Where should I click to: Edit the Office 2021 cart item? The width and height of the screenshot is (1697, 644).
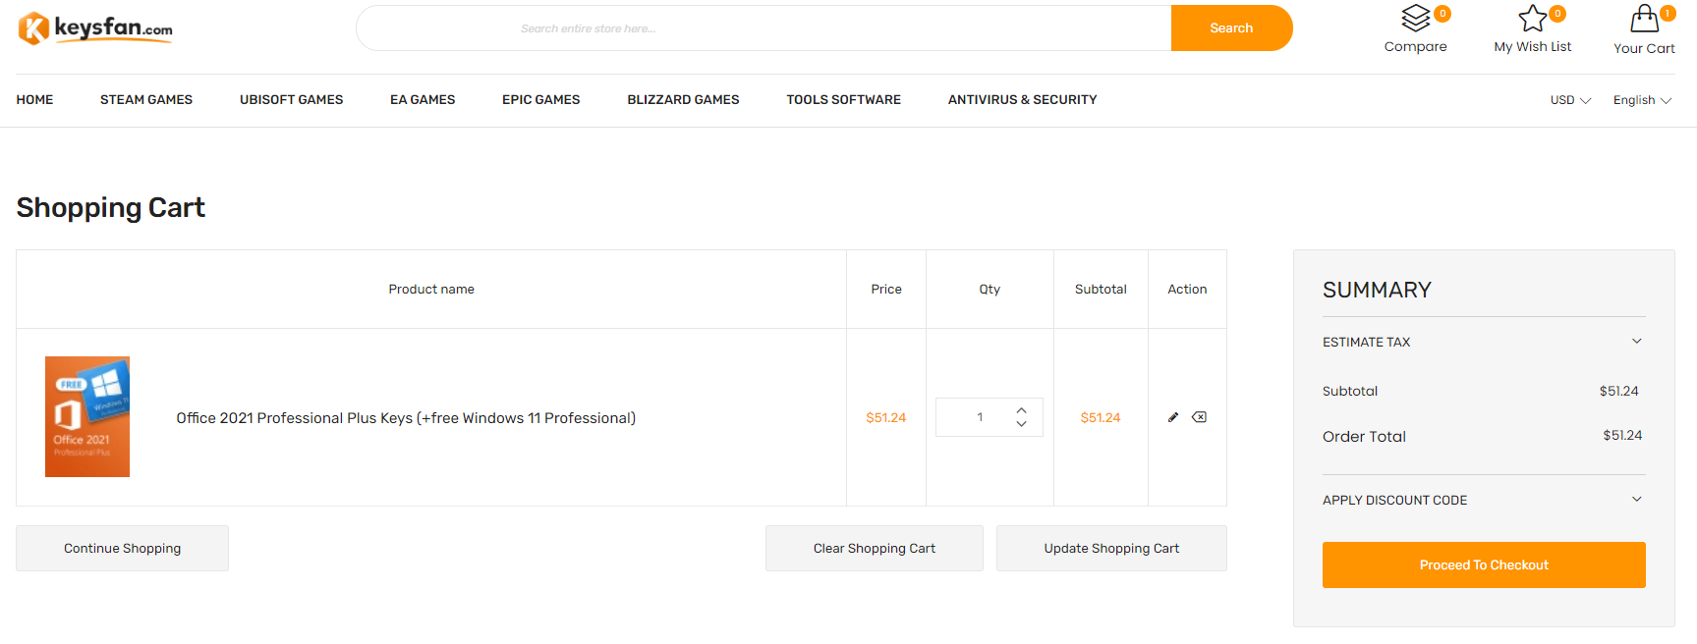coord(1172,417)
